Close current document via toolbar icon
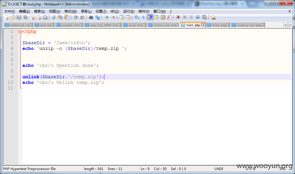This screenshot has width=295, height=174. [x=32, y=18]
